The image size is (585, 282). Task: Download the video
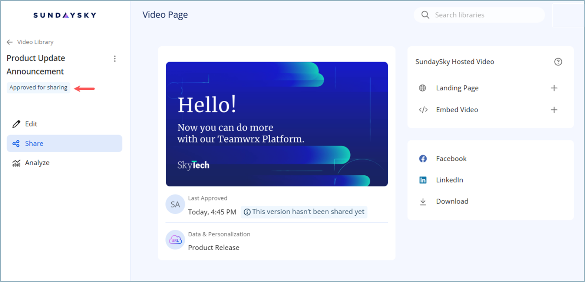(x=452, y=201)
